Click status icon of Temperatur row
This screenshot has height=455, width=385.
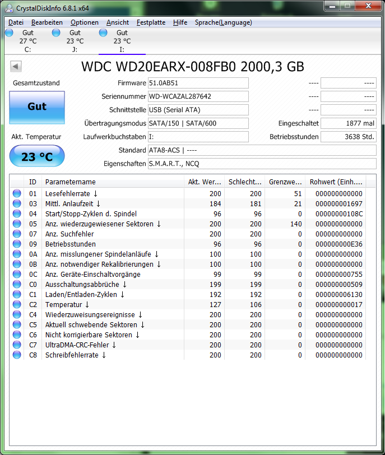tap(17, 304)
